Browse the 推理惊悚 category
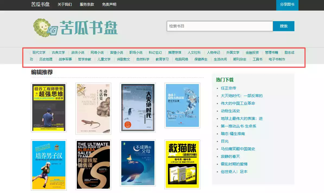 click(174, 52)
